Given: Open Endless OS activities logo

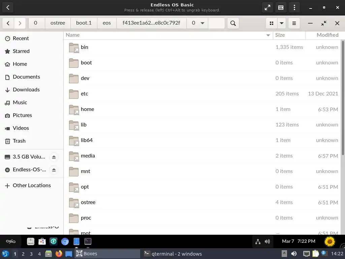Looking at the screenshot, I should click(x=10, y=241).
